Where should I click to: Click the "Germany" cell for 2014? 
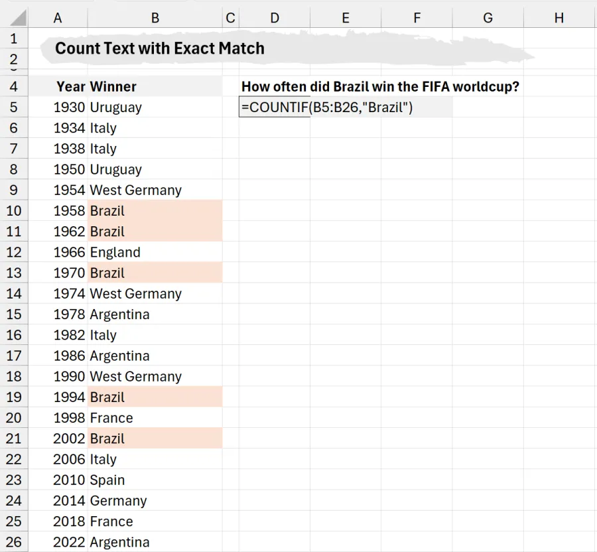[x=154, y=501]
